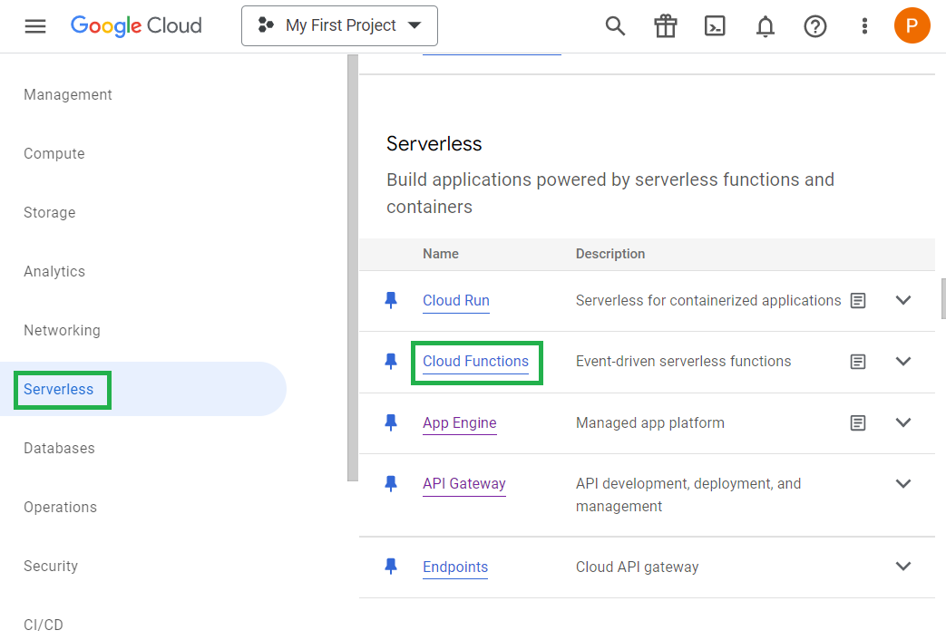Activate Cloud Shell terminal icon
This screenshot has width=946, height=640.
tap(715, 26)
